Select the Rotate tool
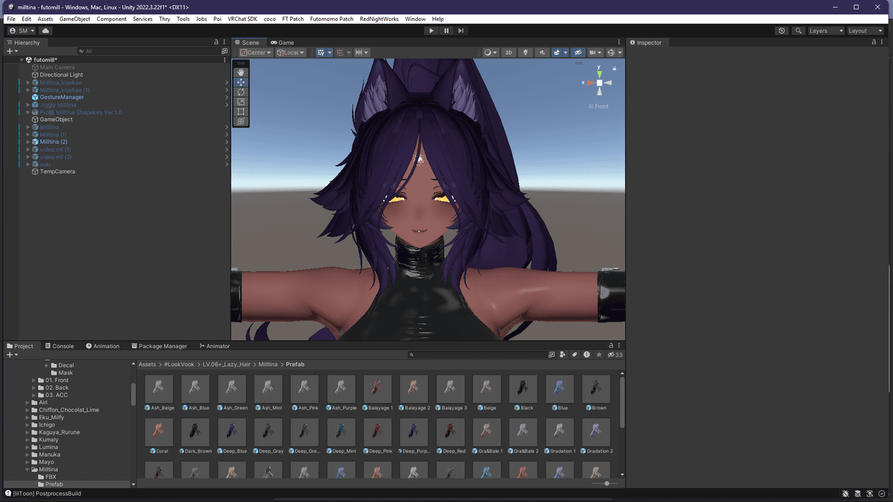Viewport: 893px width, 502px height. (241, 92)
